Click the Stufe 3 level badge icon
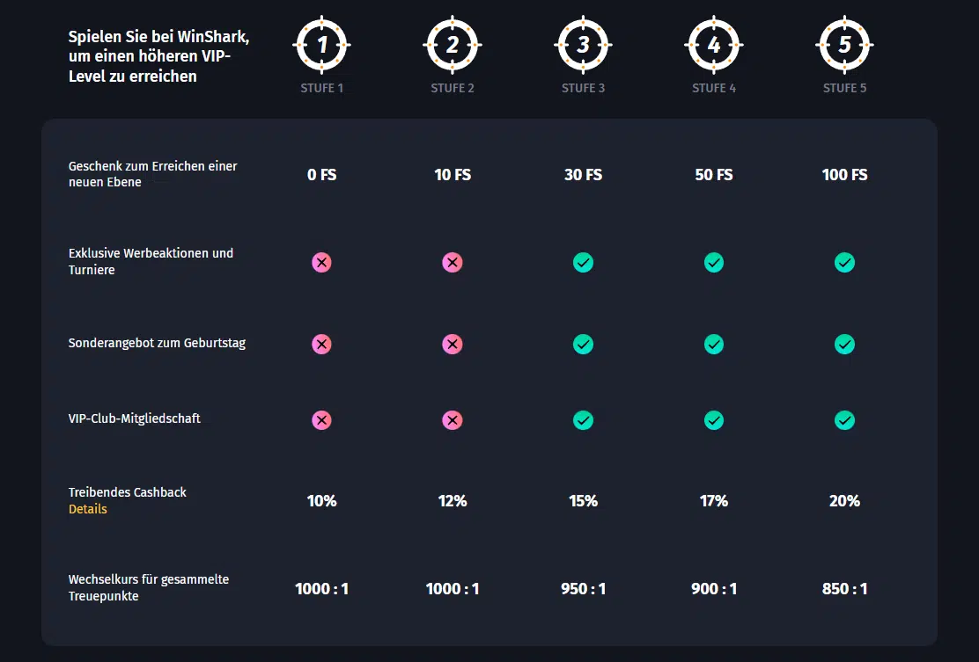Image resolution: width=979 pixels, height=662 pixels. [583, 45]
